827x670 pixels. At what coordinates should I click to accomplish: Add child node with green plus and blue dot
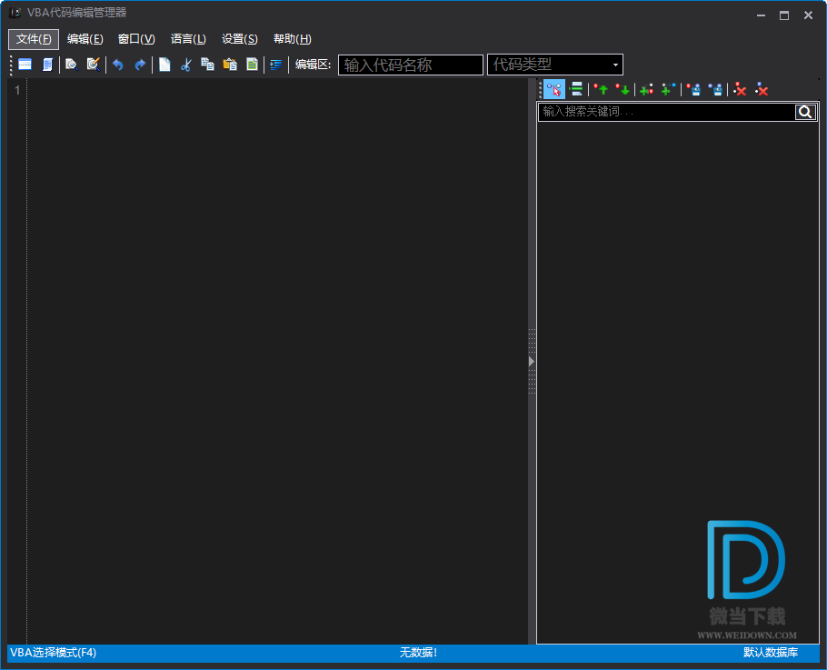pos(669,90)
